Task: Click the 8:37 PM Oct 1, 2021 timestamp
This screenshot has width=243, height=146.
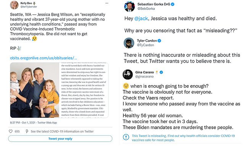Action: 23,123
